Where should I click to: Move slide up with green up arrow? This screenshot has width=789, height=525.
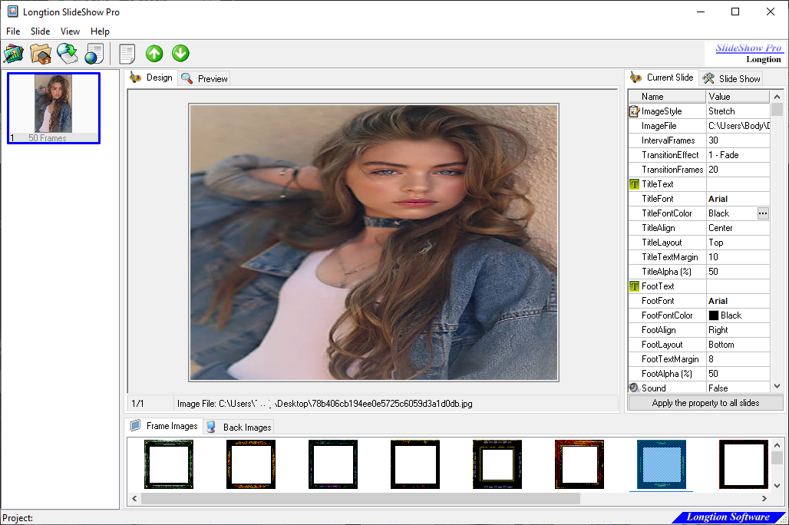point(154,54)
